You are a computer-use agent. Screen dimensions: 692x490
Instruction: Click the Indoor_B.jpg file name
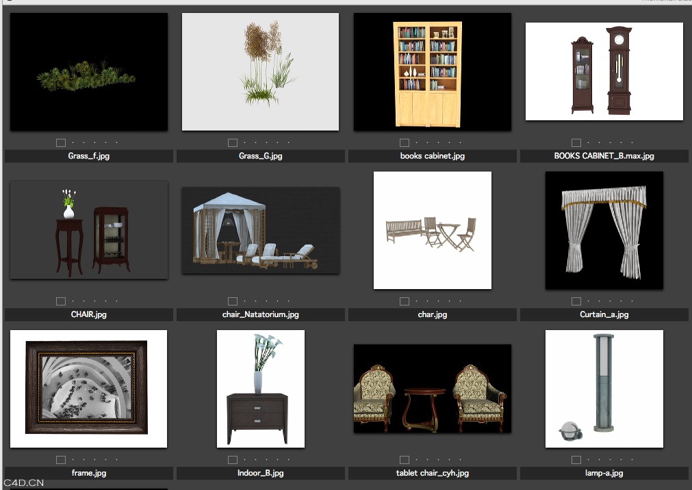260,473
